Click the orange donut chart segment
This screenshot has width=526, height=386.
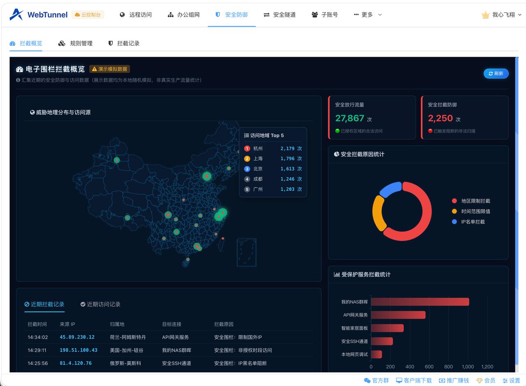(378, 214)
